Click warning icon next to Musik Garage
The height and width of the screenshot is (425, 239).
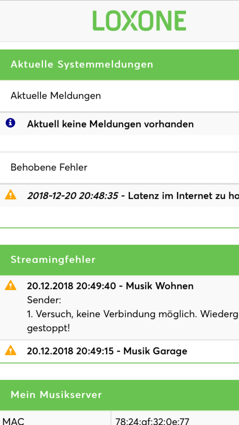pos(11,350)
